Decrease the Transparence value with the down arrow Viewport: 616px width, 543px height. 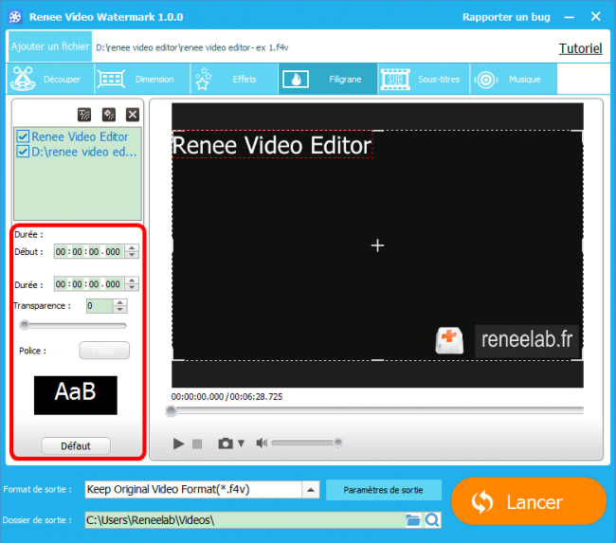(x=120, y=310)
